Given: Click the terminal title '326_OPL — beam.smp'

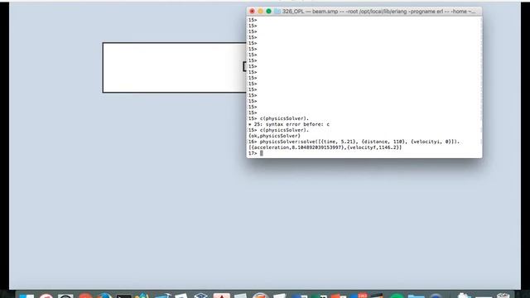Looking at the screenshot, I should (310, 12).
